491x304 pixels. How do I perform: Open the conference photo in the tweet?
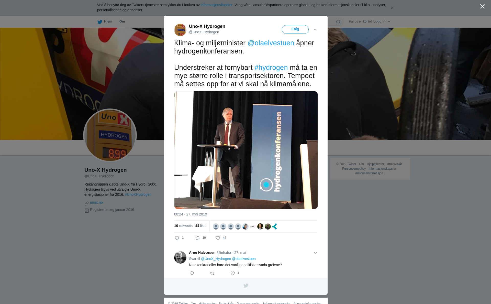[x=246, y=150]
